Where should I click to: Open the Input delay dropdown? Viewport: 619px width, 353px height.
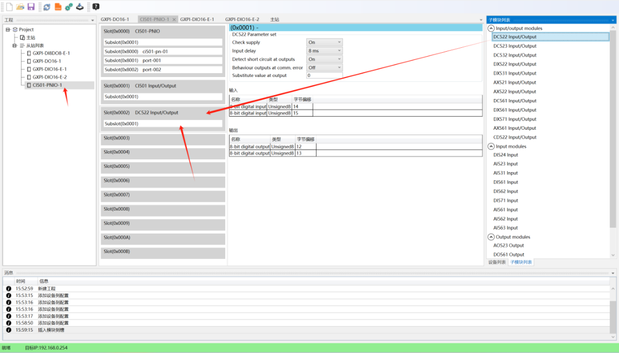pyautogui.click(x=324, y=51)
